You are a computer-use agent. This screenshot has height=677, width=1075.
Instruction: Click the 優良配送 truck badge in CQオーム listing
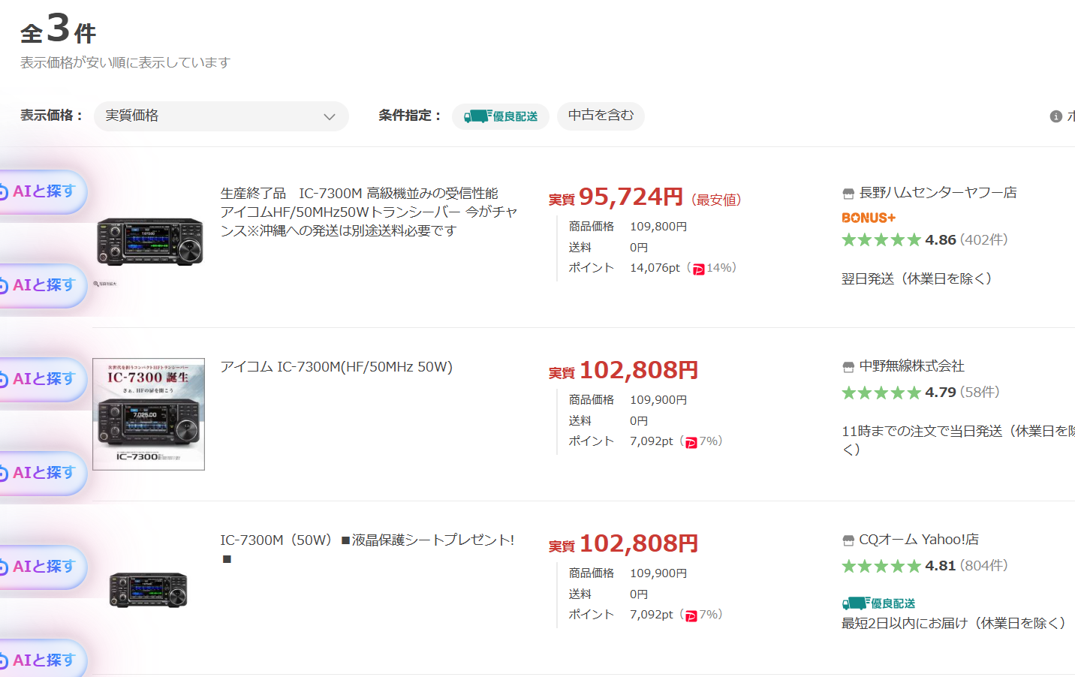click(878, 603)
